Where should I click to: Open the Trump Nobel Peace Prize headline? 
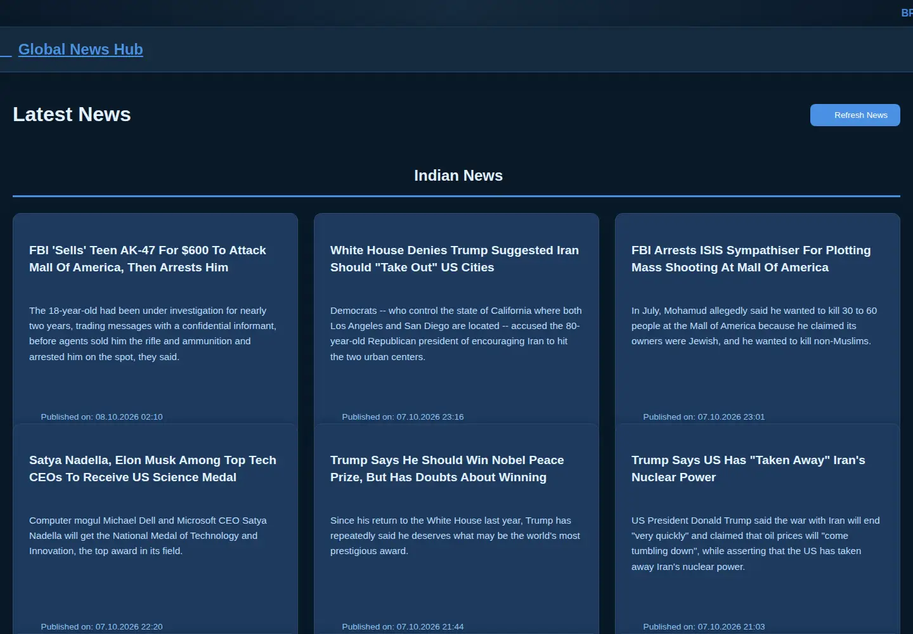(447, 469)
